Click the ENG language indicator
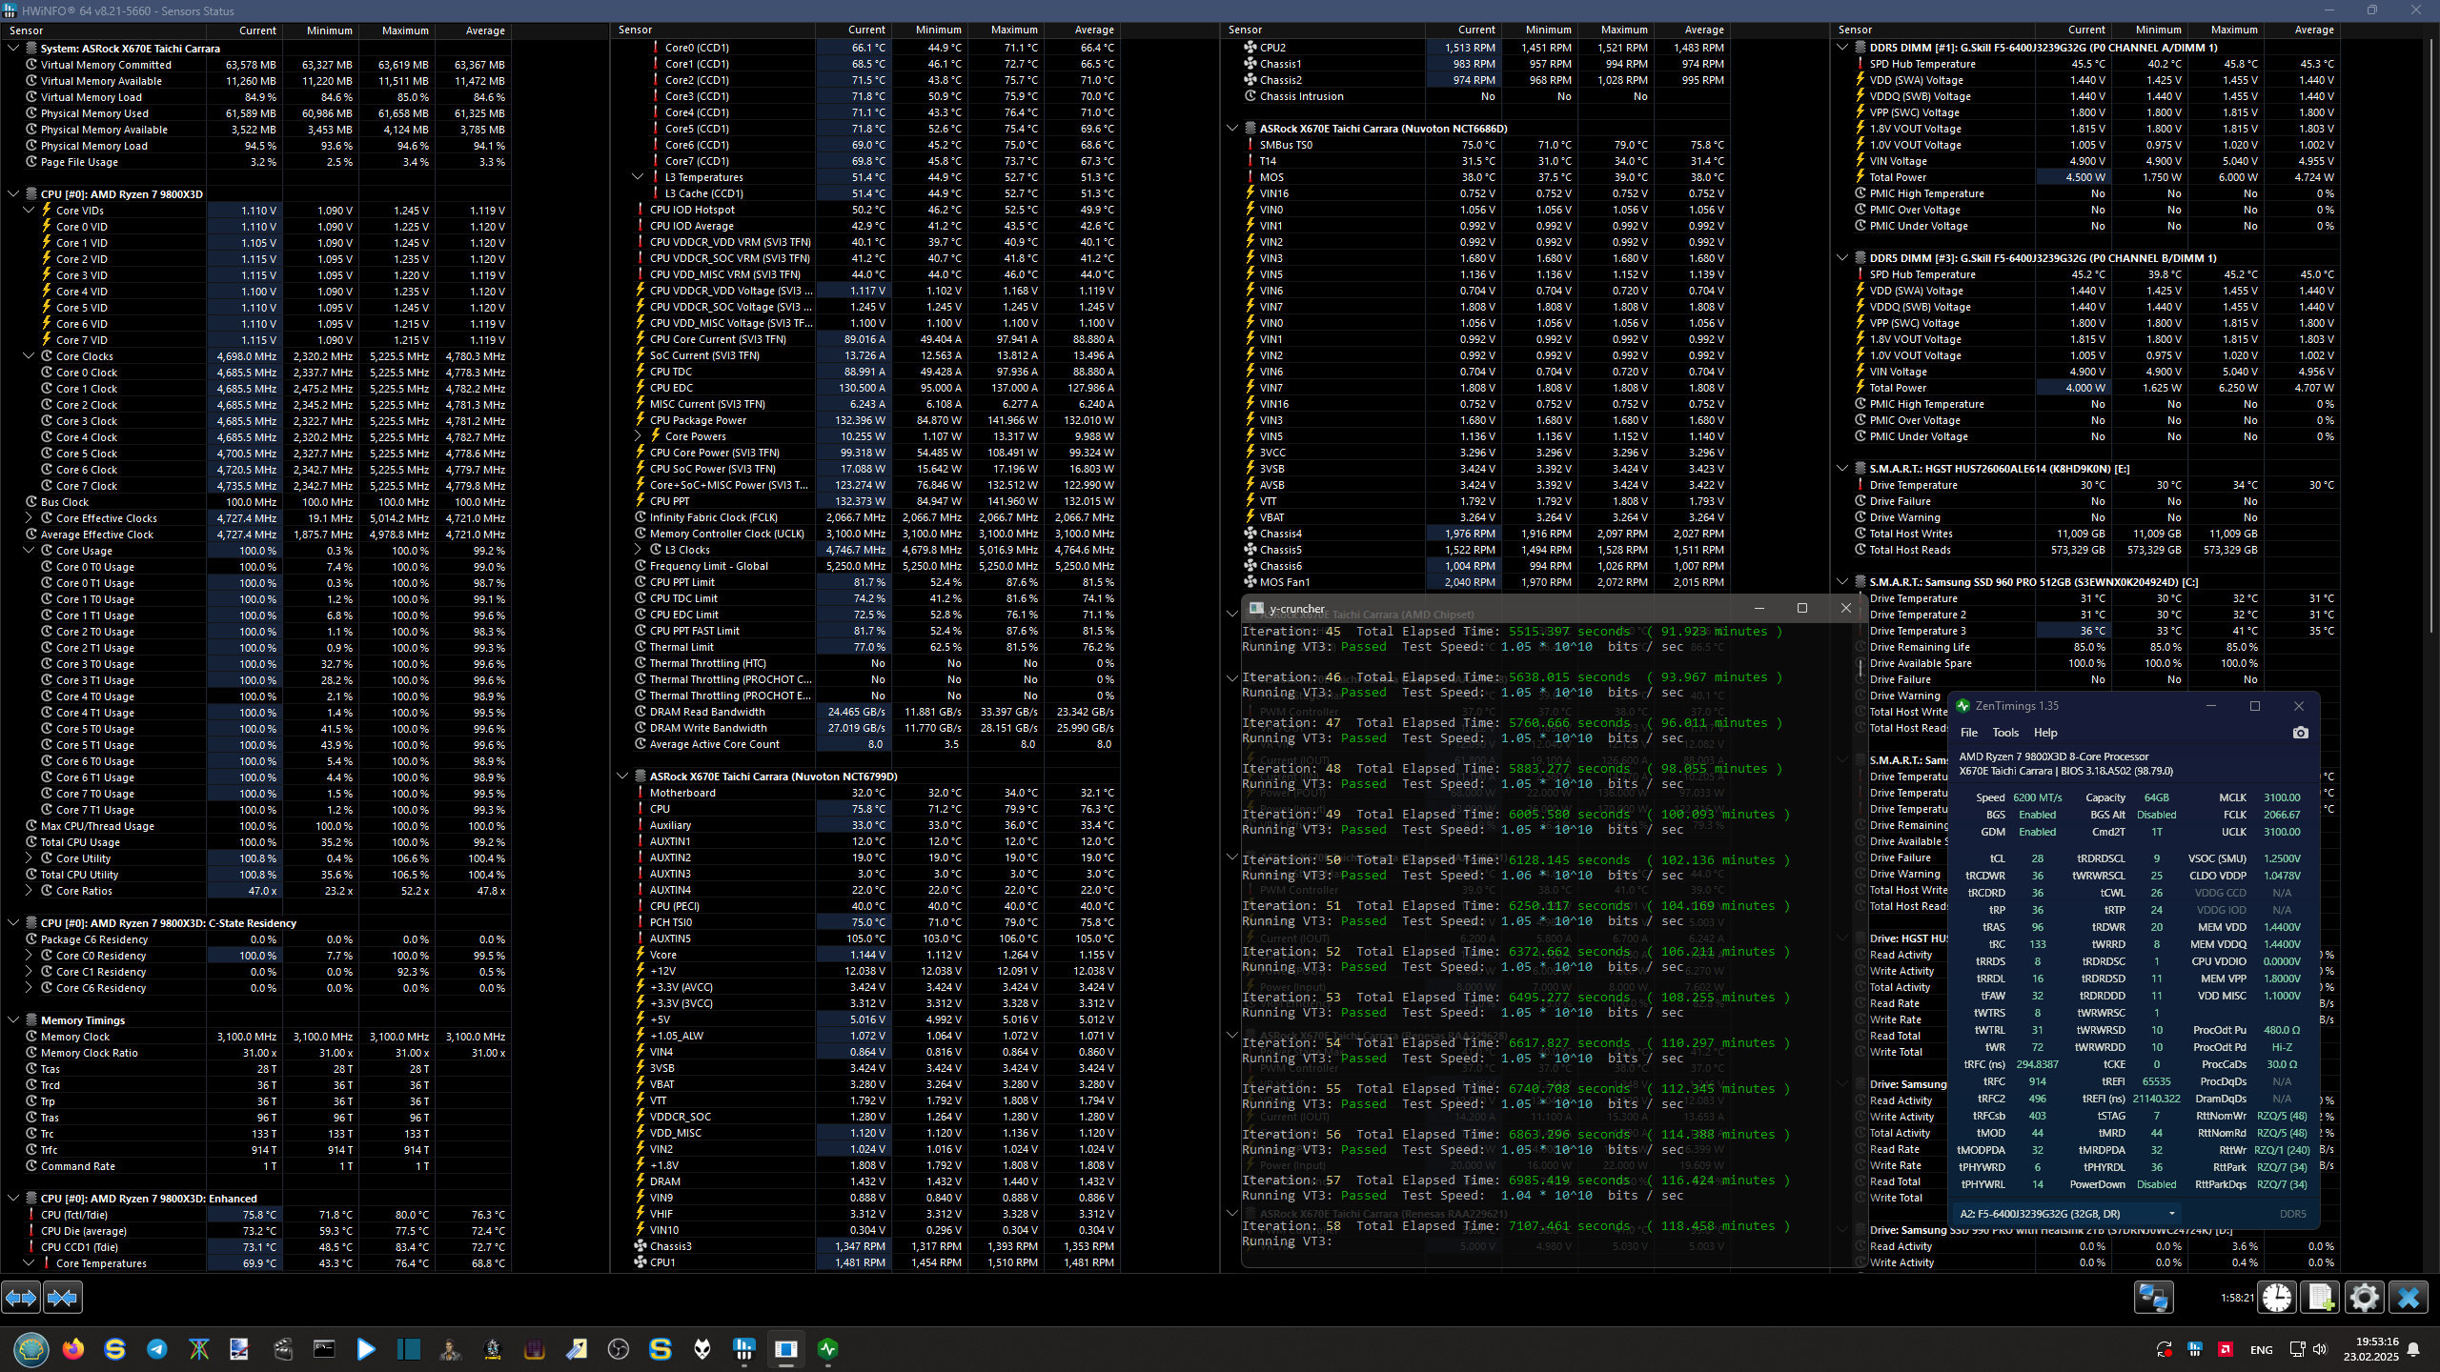 click(x=2261, y=1349)
